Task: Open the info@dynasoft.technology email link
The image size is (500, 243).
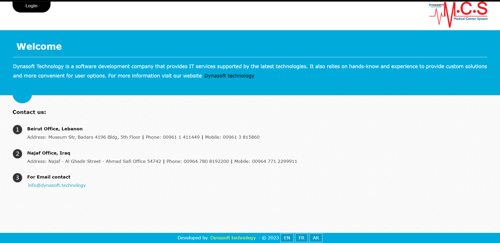Action: pyautogui.click(x=57, y=185)
